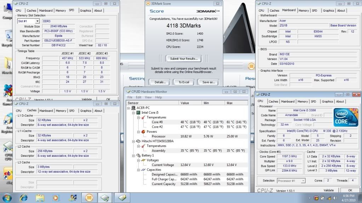Click the orange round icon in 3DMark background window

click(251, 66)
